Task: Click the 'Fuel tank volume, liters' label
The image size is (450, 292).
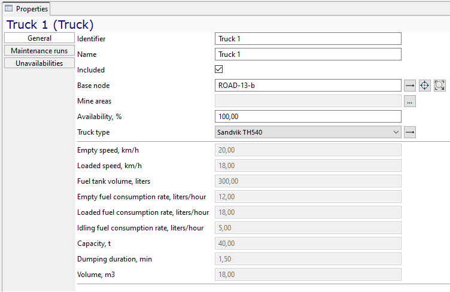Action: click(114, 181)
